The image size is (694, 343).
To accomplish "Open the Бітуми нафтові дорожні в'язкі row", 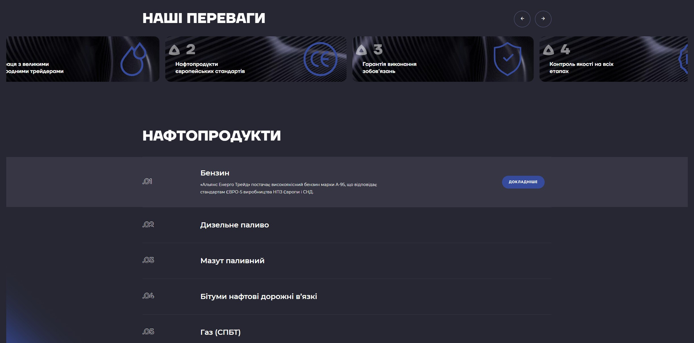I will [x=258, y=296].
